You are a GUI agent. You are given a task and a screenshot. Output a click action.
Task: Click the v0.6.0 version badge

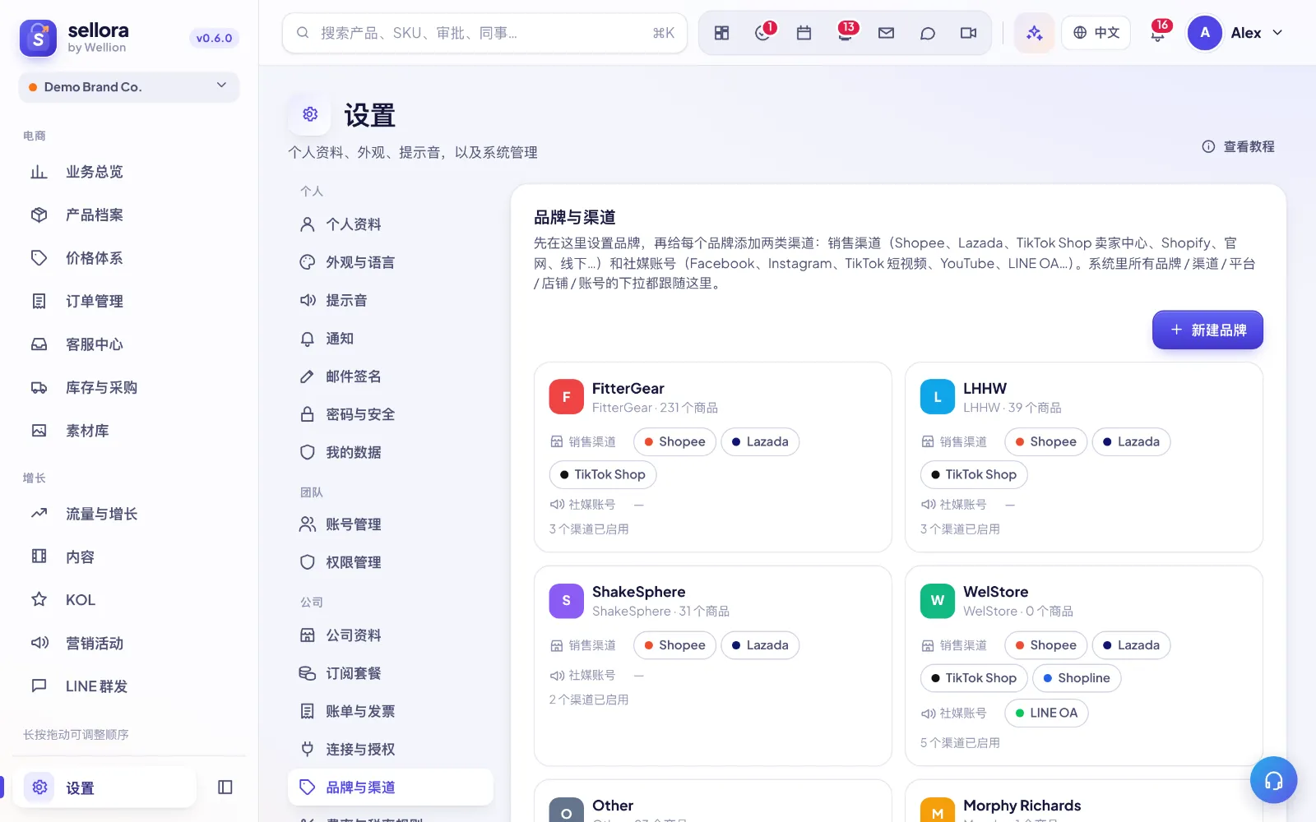pyautogui.click(x=214, y=38)
